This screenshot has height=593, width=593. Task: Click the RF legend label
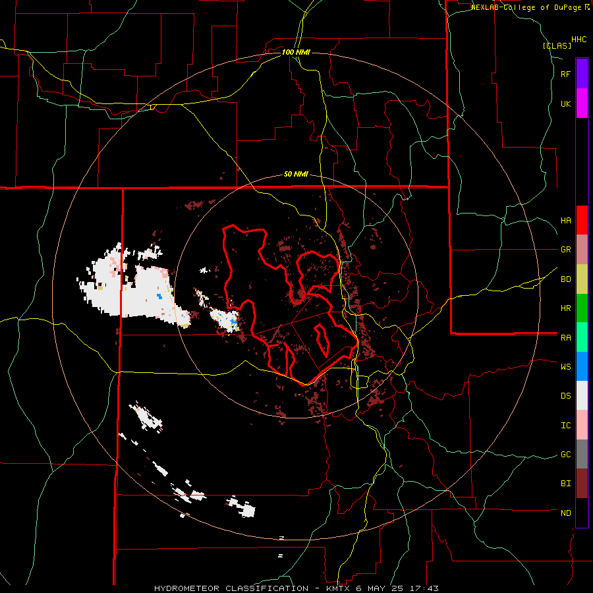point(566,74)
